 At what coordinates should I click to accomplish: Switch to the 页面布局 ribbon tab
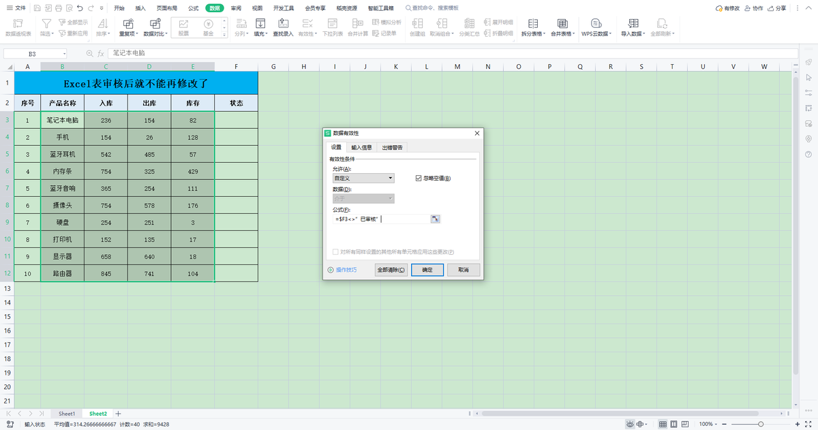[x=167, y=8]
